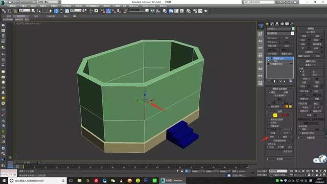Switch to the Create command panel tab

(267, 24)
